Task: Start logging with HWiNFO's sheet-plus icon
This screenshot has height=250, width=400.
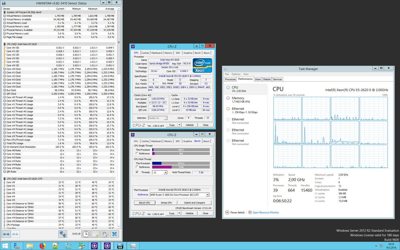Action: pos(95,234)
